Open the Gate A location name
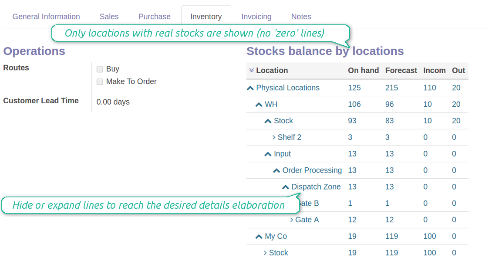Viewport: 492px width, 275px height. click(307, 220)
